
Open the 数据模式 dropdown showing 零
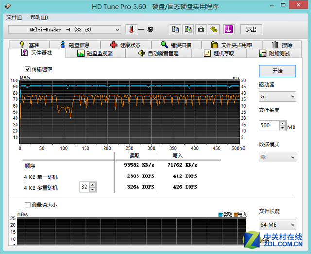277,157
